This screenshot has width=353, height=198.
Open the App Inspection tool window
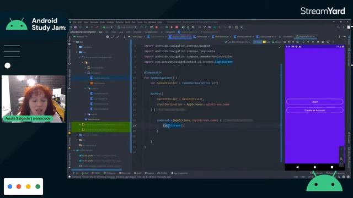tap(180, 173)
